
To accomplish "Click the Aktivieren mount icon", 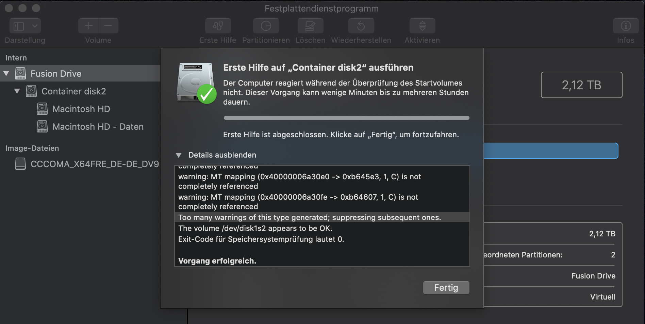I will (422, 26).
